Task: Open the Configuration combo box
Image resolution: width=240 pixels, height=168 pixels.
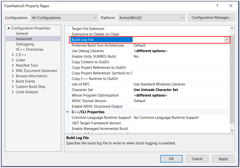Action: click(64, 18)
